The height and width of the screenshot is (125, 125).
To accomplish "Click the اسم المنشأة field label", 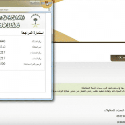I will [36, 47].
